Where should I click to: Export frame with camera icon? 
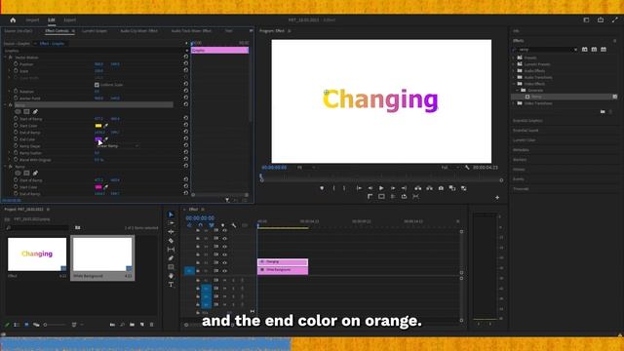tap(441, 188)
